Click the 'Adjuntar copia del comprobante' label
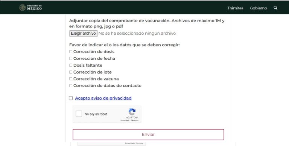289x146 pixels. click(147, 23)
